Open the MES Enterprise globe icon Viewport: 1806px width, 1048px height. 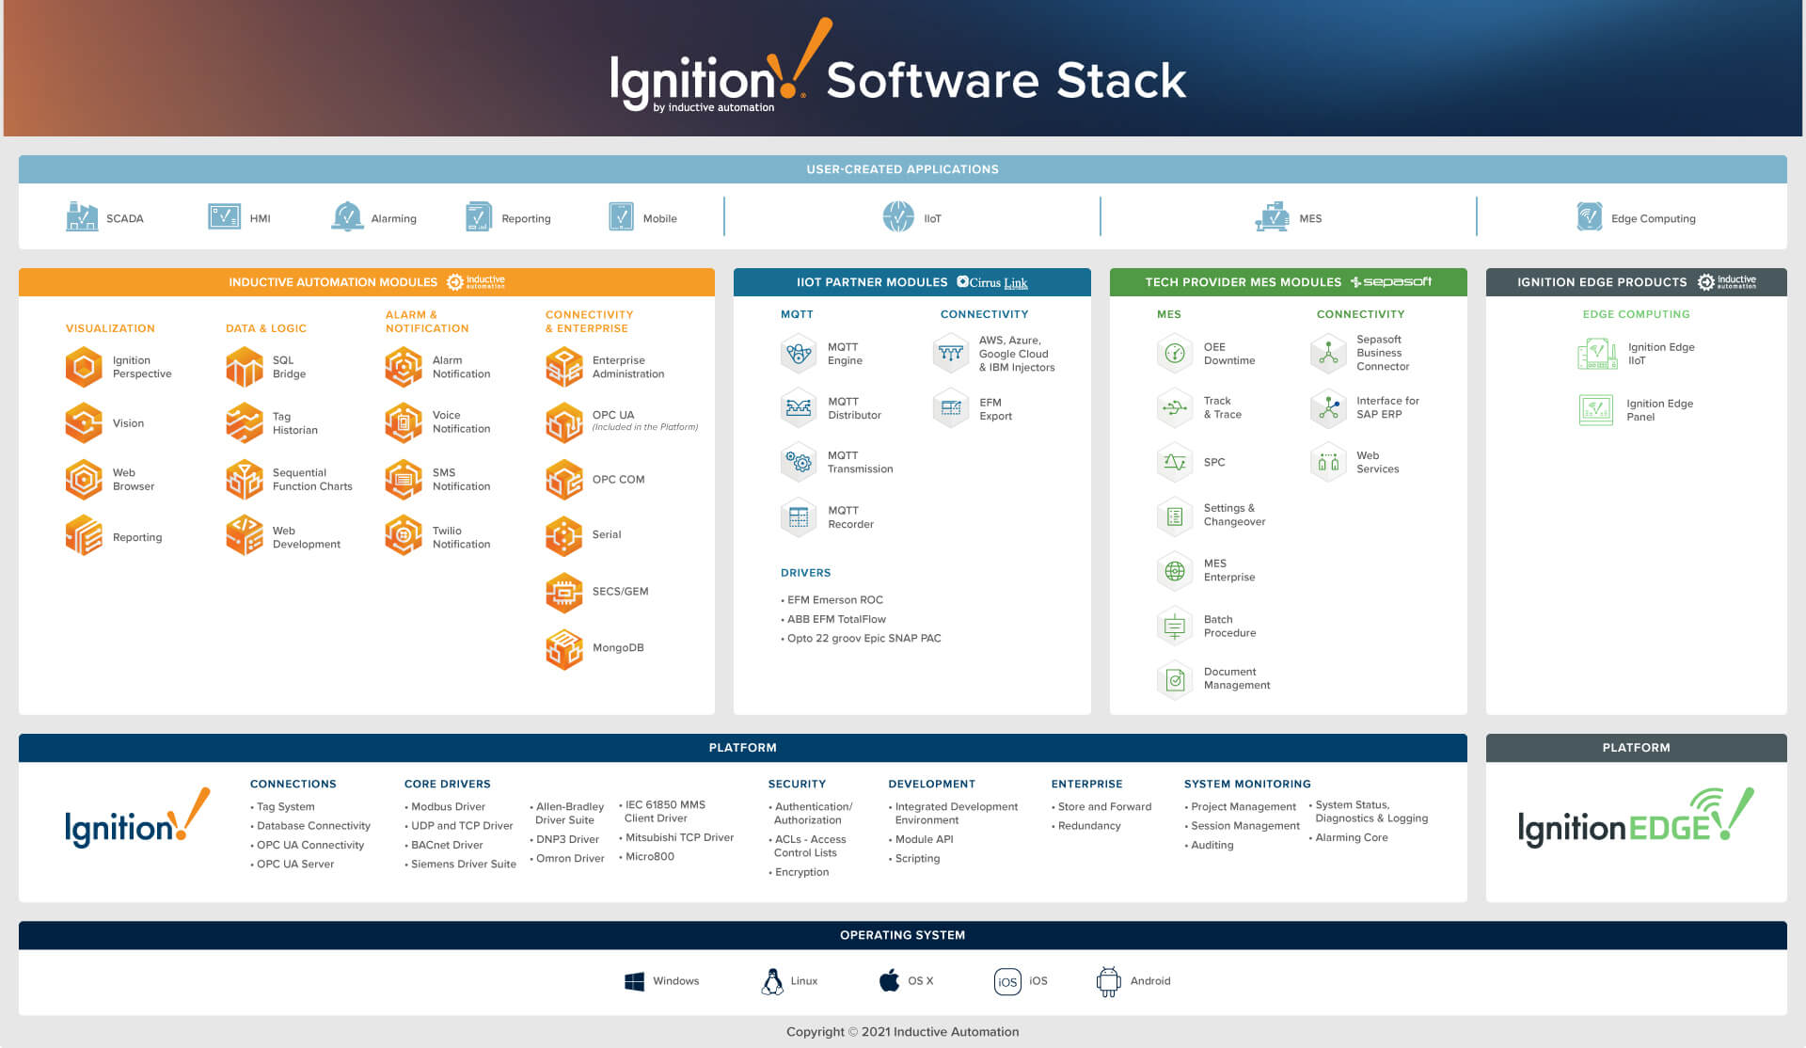tap(1175, 570)
